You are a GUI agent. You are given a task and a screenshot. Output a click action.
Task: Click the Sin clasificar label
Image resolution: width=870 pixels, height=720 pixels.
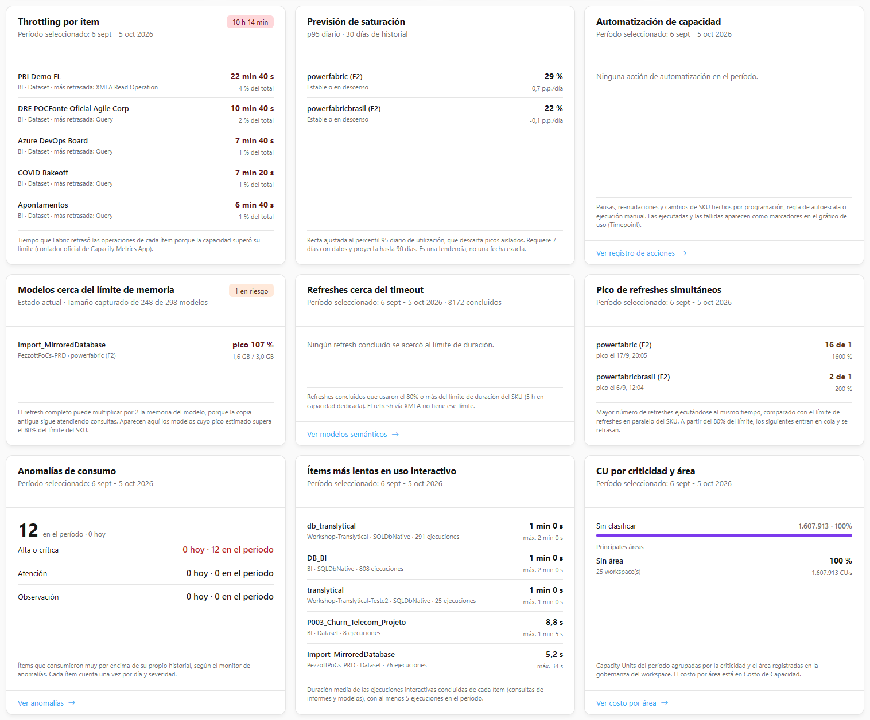tap(616, 526)
